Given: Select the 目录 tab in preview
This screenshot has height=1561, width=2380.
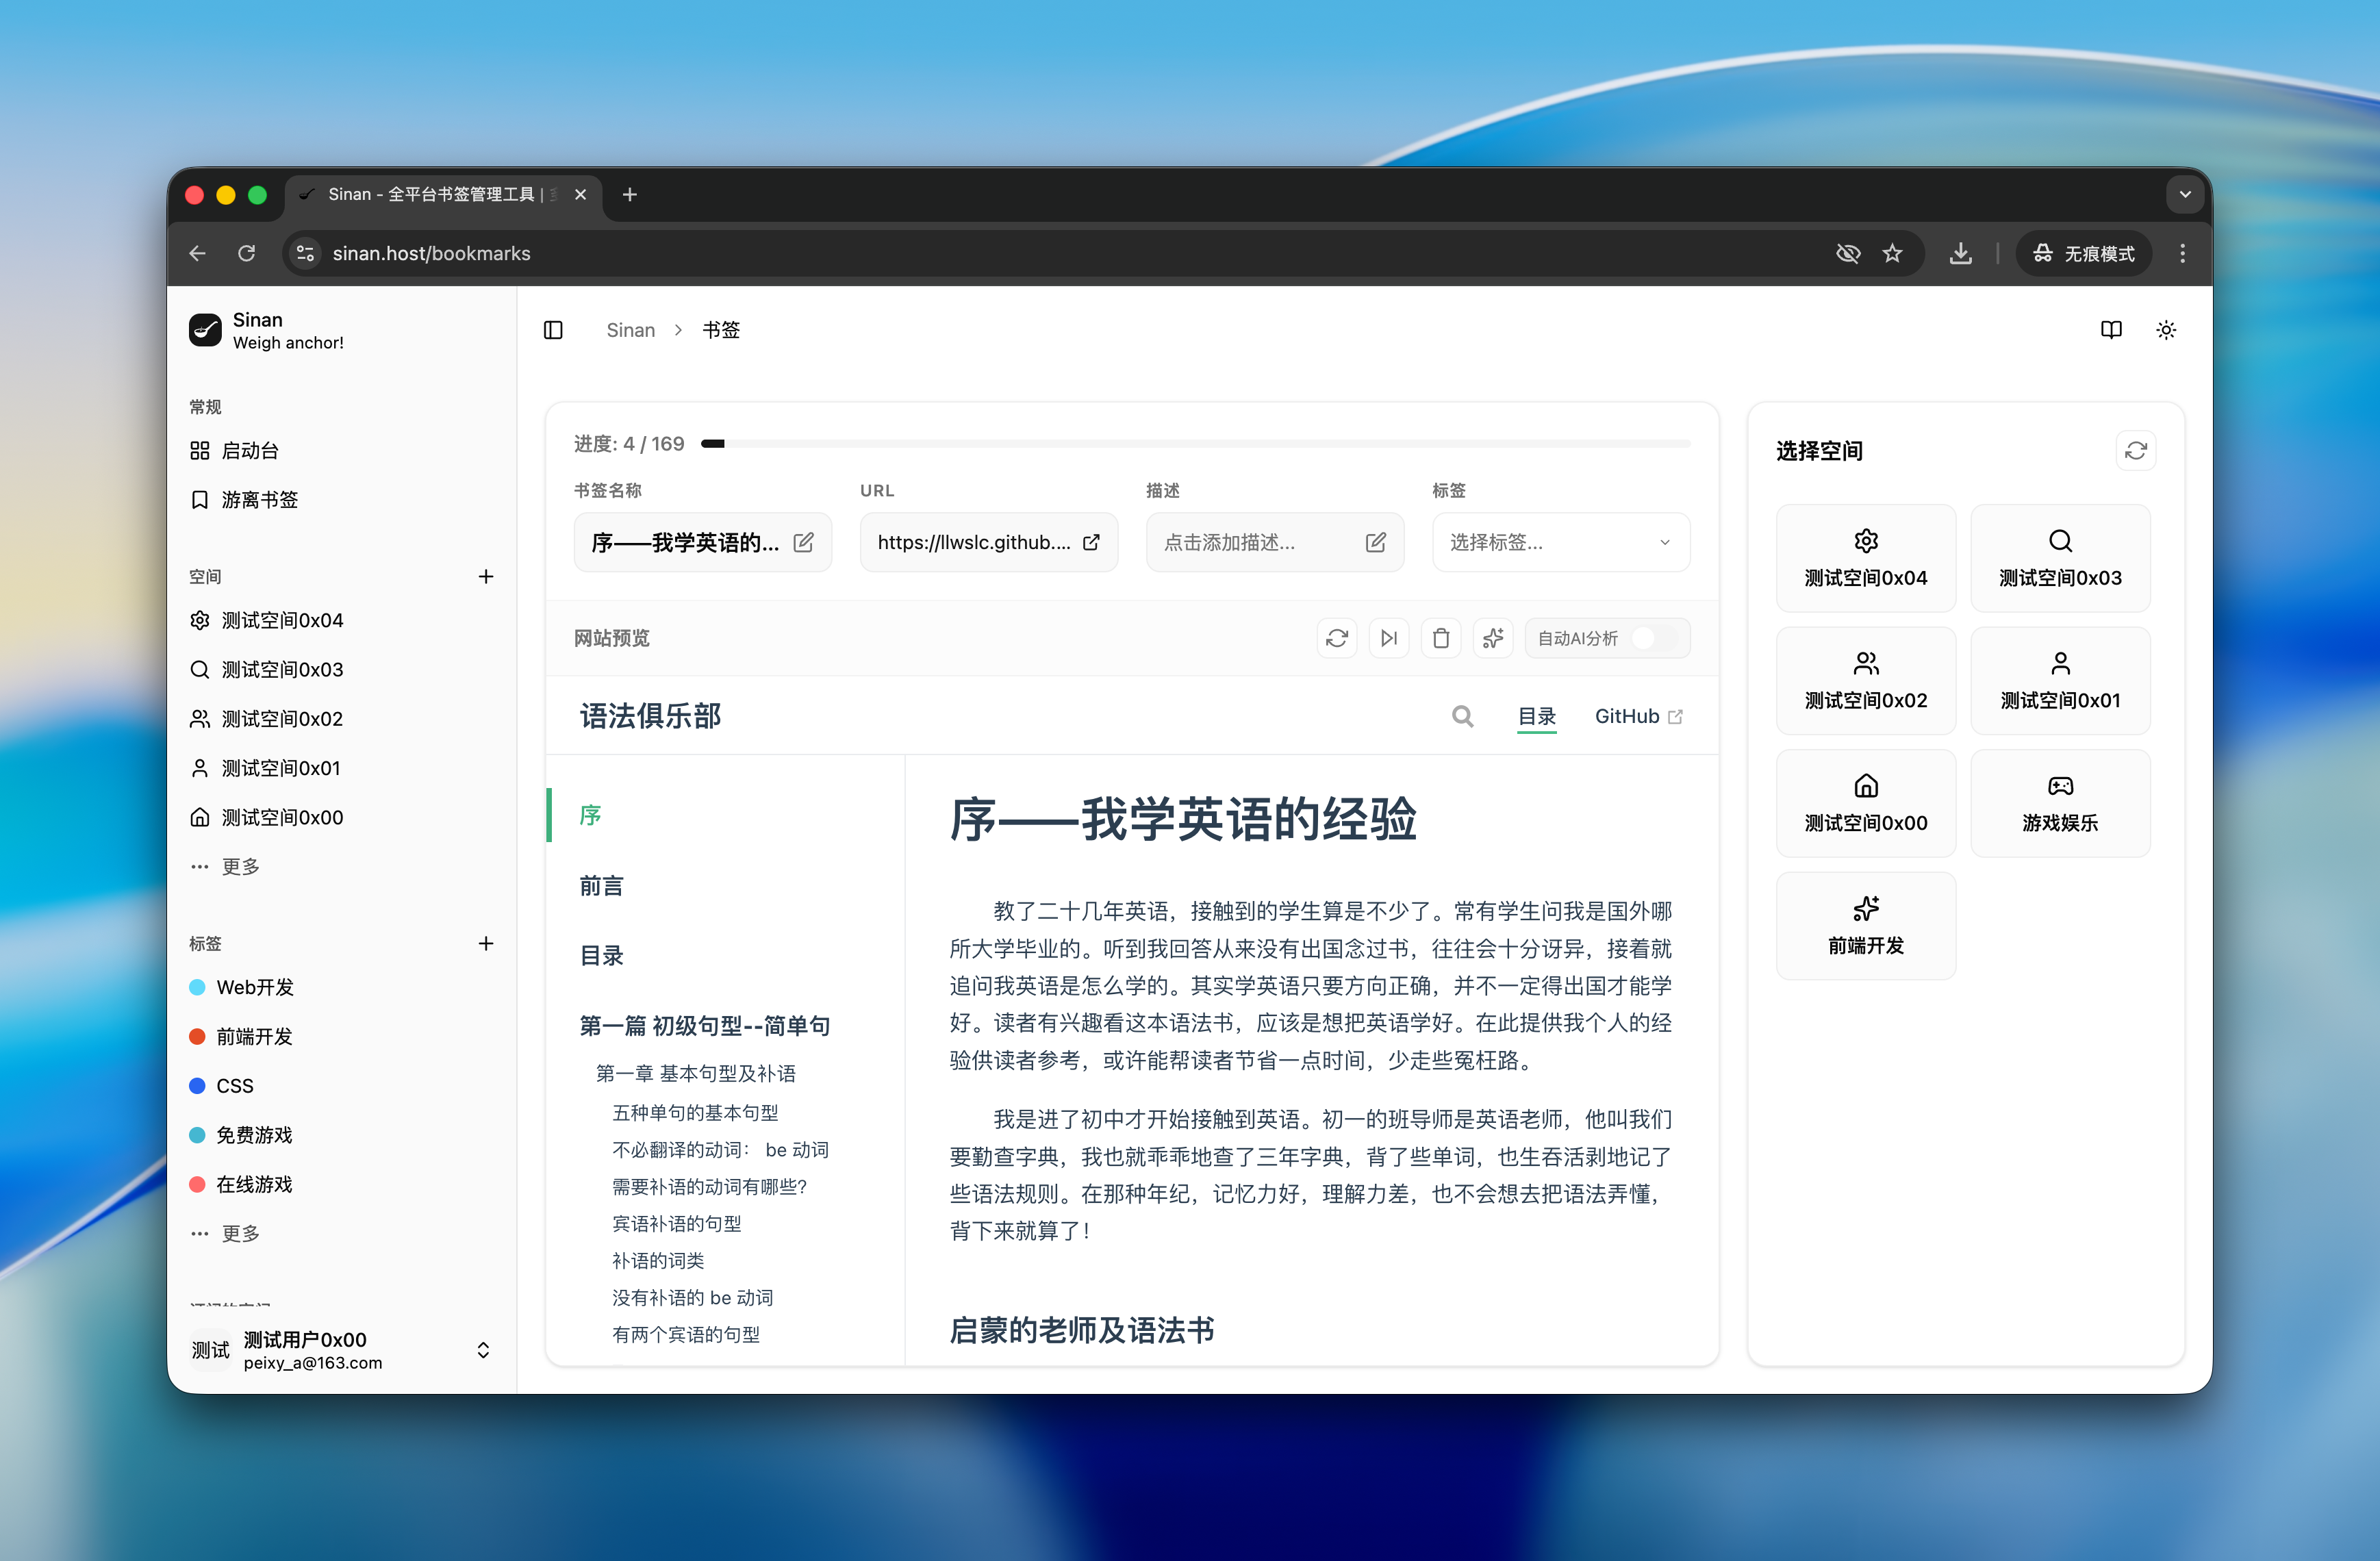Looking at the screenshot, I should [1536, 716].
